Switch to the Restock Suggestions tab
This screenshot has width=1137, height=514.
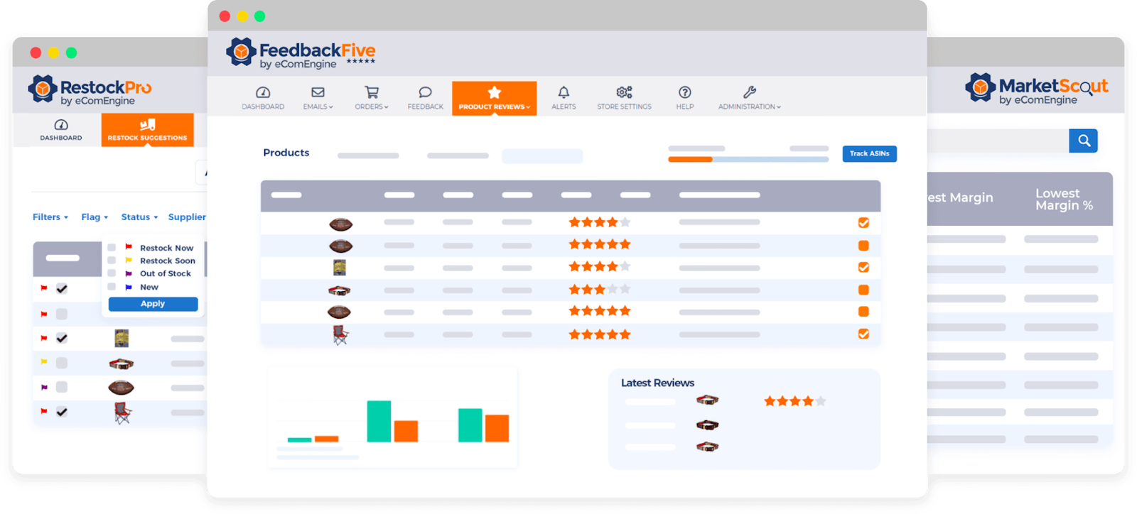pos(147,130)
